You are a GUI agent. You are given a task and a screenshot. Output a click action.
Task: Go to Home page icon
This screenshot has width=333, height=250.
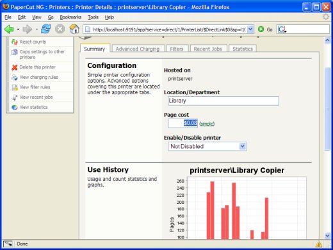(74, 29)
